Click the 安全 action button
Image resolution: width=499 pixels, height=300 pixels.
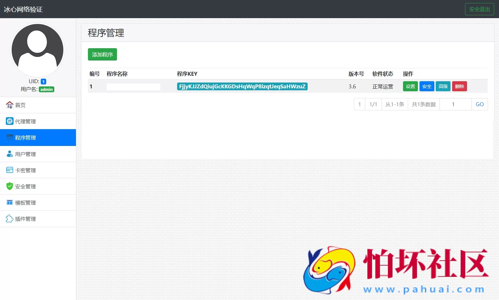coord(427,86)
